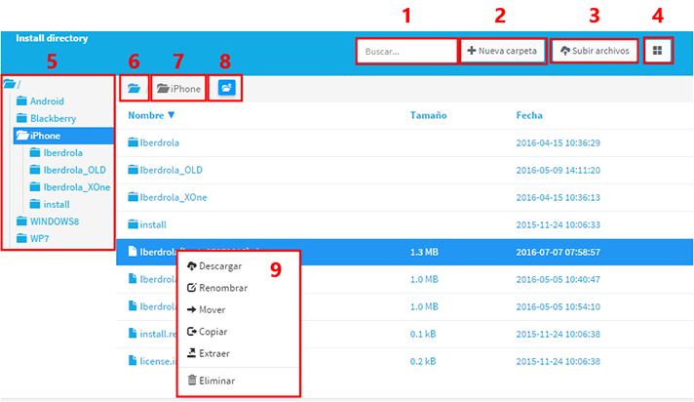This screenshot has height=402, width=694.
Task: Click the iPhone breadcrumb folder
Action: click(x=178, y=89)
